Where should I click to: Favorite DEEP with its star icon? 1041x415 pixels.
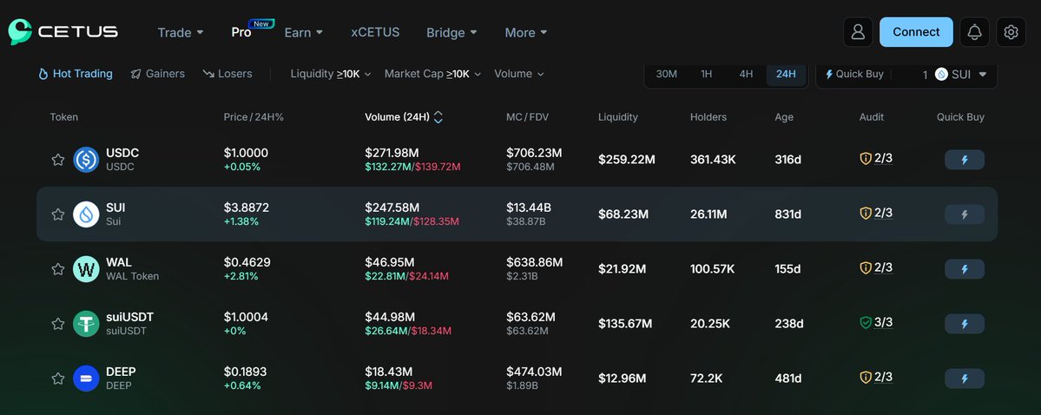click(58, 379)
